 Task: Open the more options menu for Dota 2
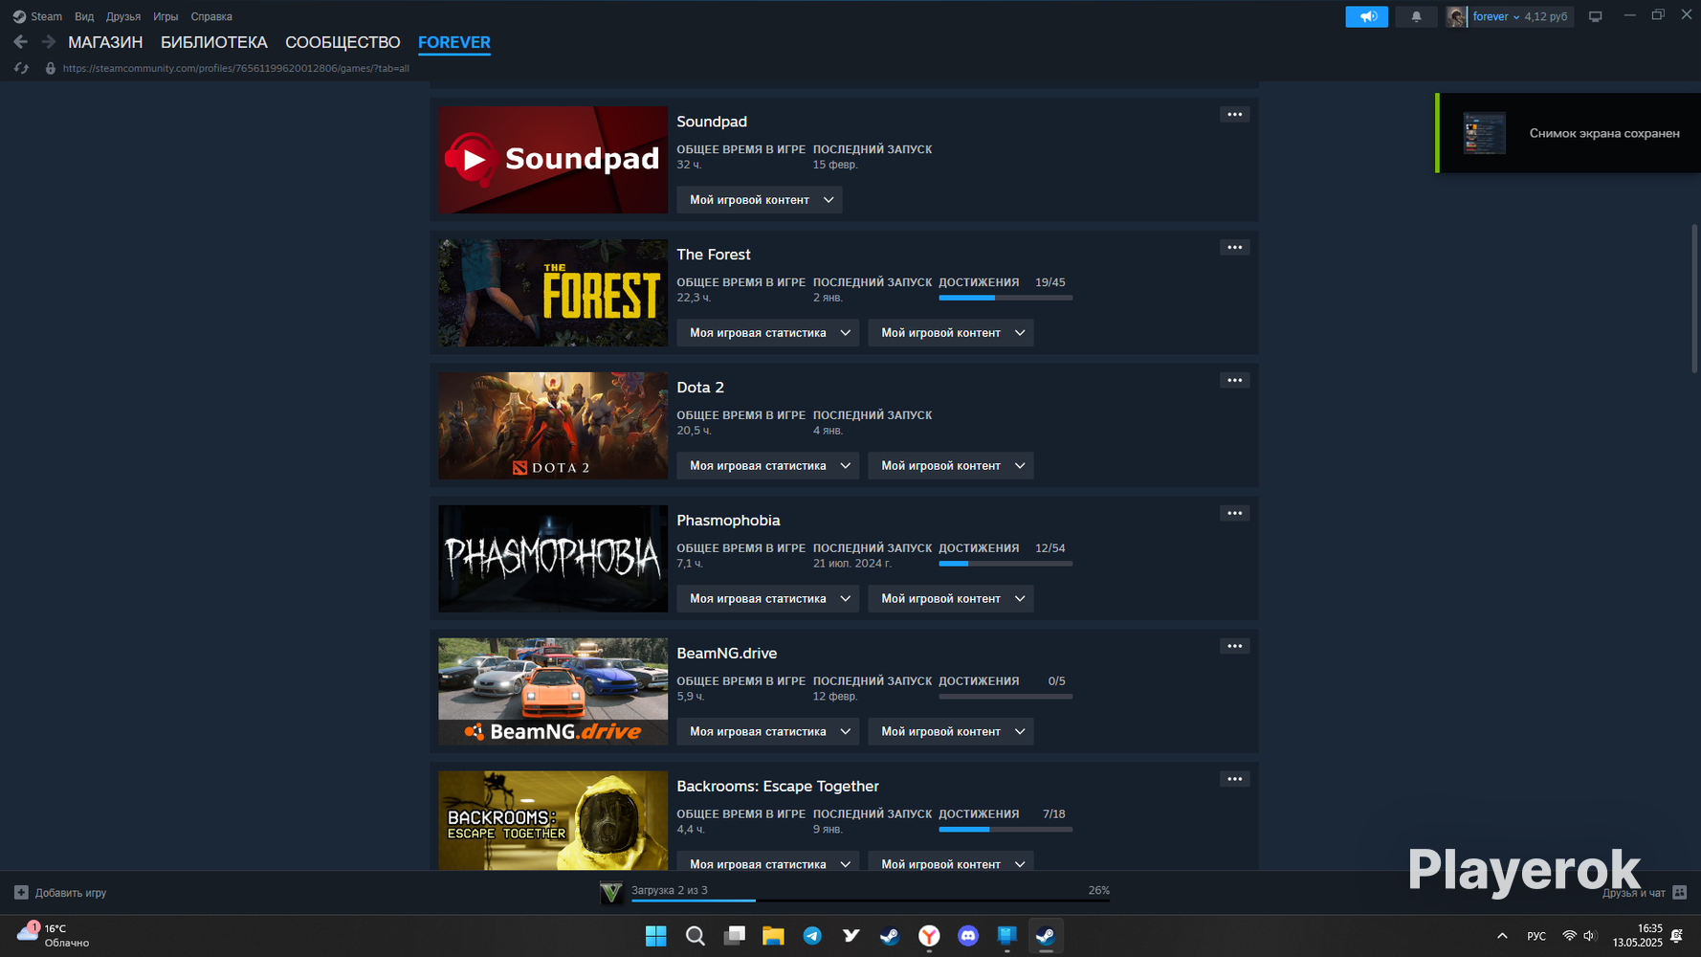point(1235,381)
